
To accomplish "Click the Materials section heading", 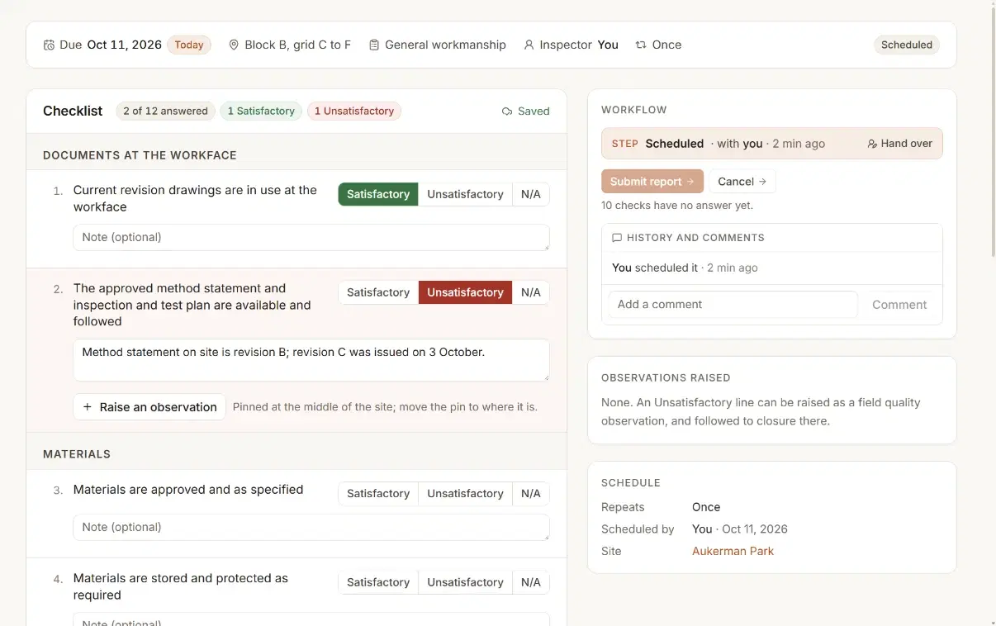I will pos(77,454).
